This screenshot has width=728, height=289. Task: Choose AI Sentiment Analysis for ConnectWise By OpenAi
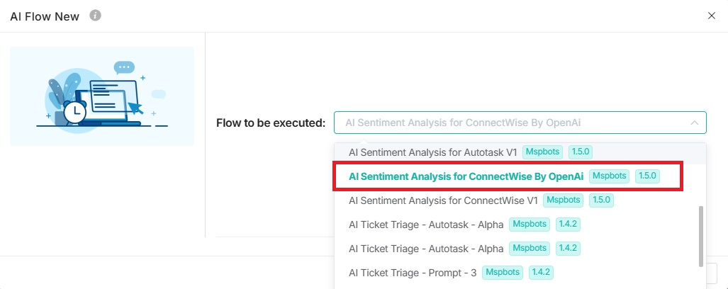466,176
